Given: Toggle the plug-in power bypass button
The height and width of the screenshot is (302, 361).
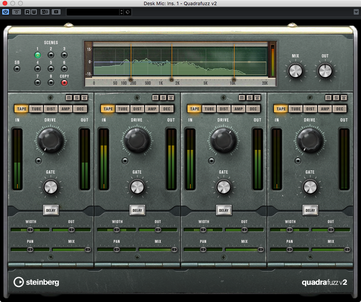Looking at the screenshot, I should click(6, 12).
